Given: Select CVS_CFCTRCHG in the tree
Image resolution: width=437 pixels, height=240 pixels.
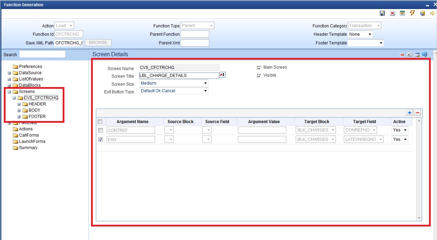Looking at the screenshot, I should point(41,98).
